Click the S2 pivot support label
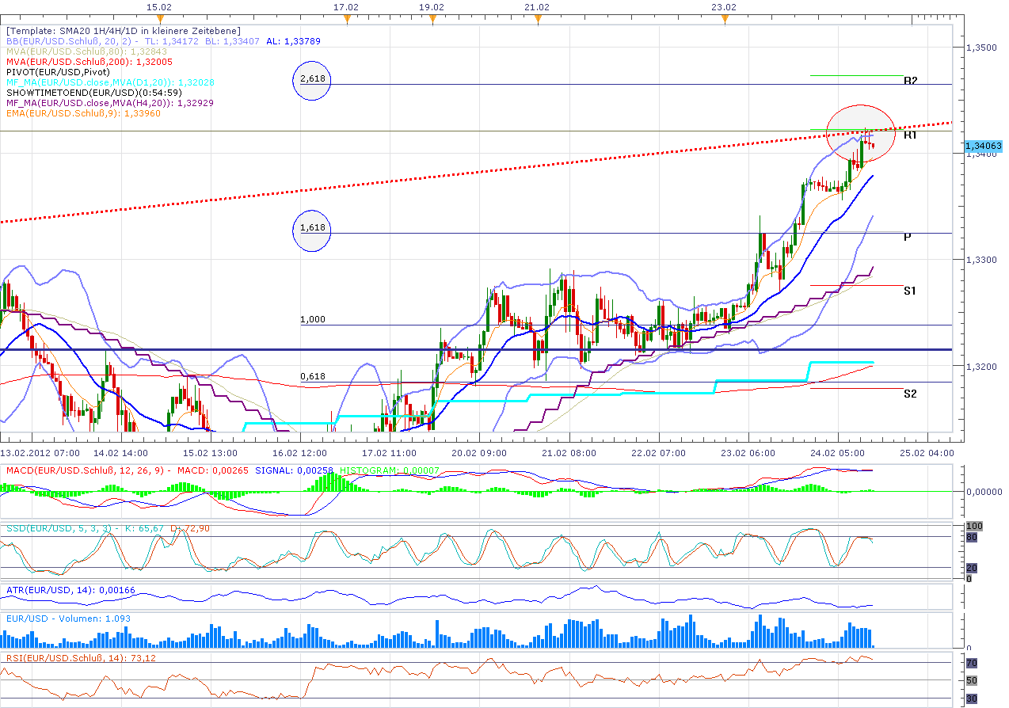Viewport: 1009px width, 708px height. tap(911, 394)
